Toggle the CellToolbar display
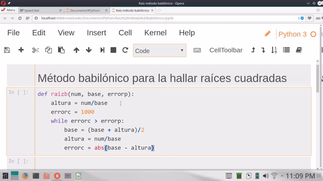 tap(226, 50)
